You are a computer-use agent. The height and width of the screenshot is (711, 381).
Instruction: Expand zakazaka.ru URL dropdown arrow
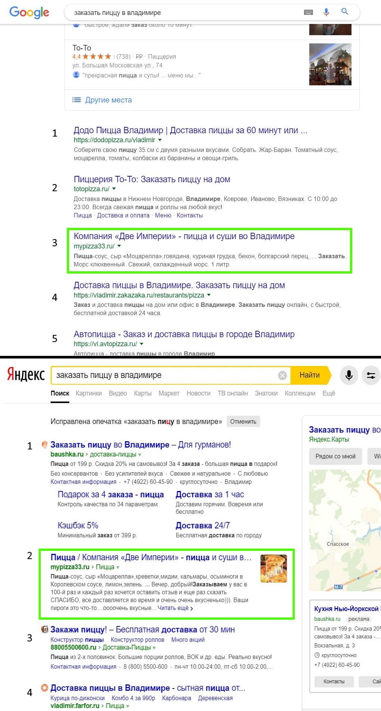tap(209, 295)
